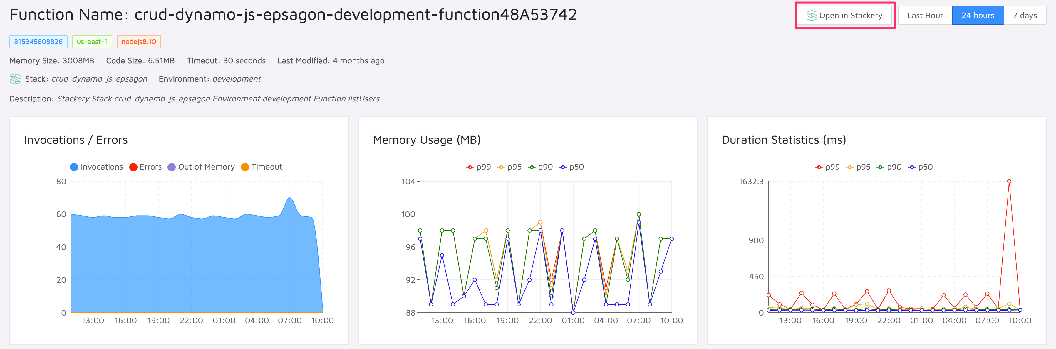Click the 88 MB p50 memory low at 01:00
The image size is (1056, 349).
point(573,313)
